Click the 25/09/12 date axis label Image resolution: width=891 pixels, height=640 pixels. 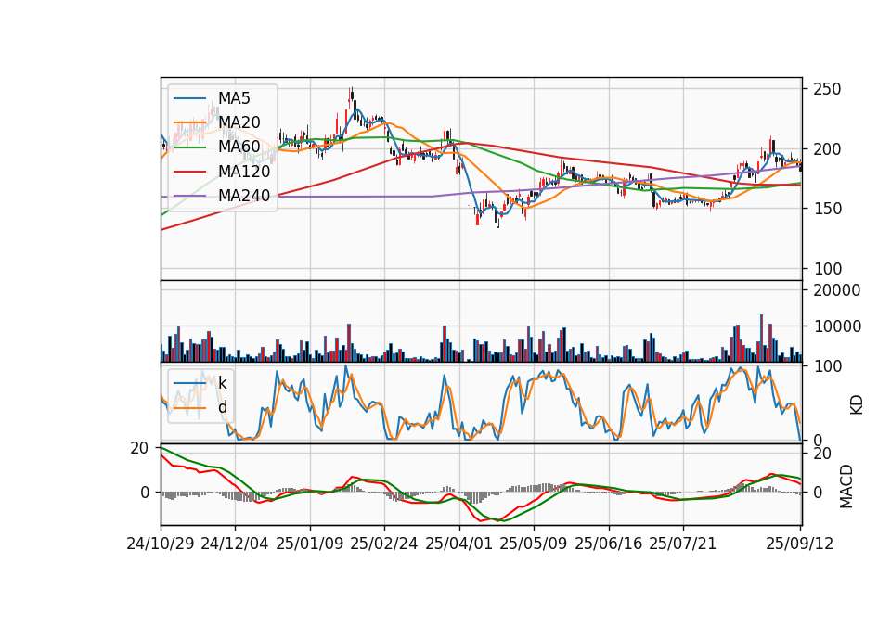point(800,544)
